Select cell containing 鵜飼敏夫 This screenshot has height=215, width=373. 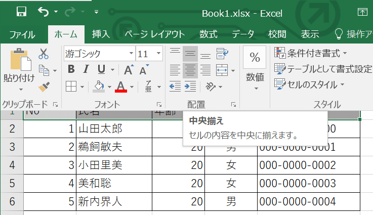[114, 147]
